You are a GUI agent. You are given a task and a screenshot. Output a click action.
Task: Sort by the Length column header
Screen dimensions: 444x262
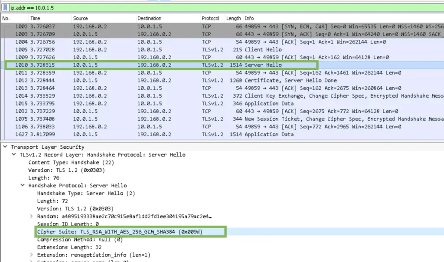pyautogui.click(x=234, y=18)
